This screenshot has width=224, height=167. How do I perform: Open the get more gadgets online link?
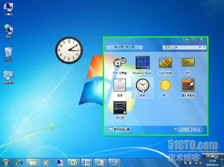coord(188,130)
